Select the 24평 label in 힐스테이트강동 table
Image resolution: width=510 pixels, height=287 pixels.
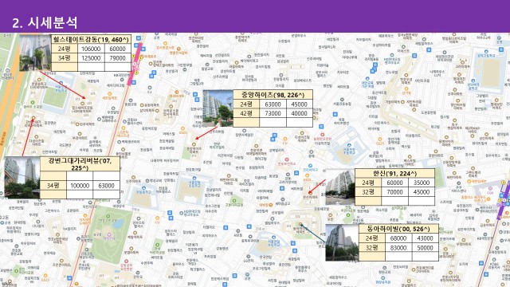tap(65, 49)
